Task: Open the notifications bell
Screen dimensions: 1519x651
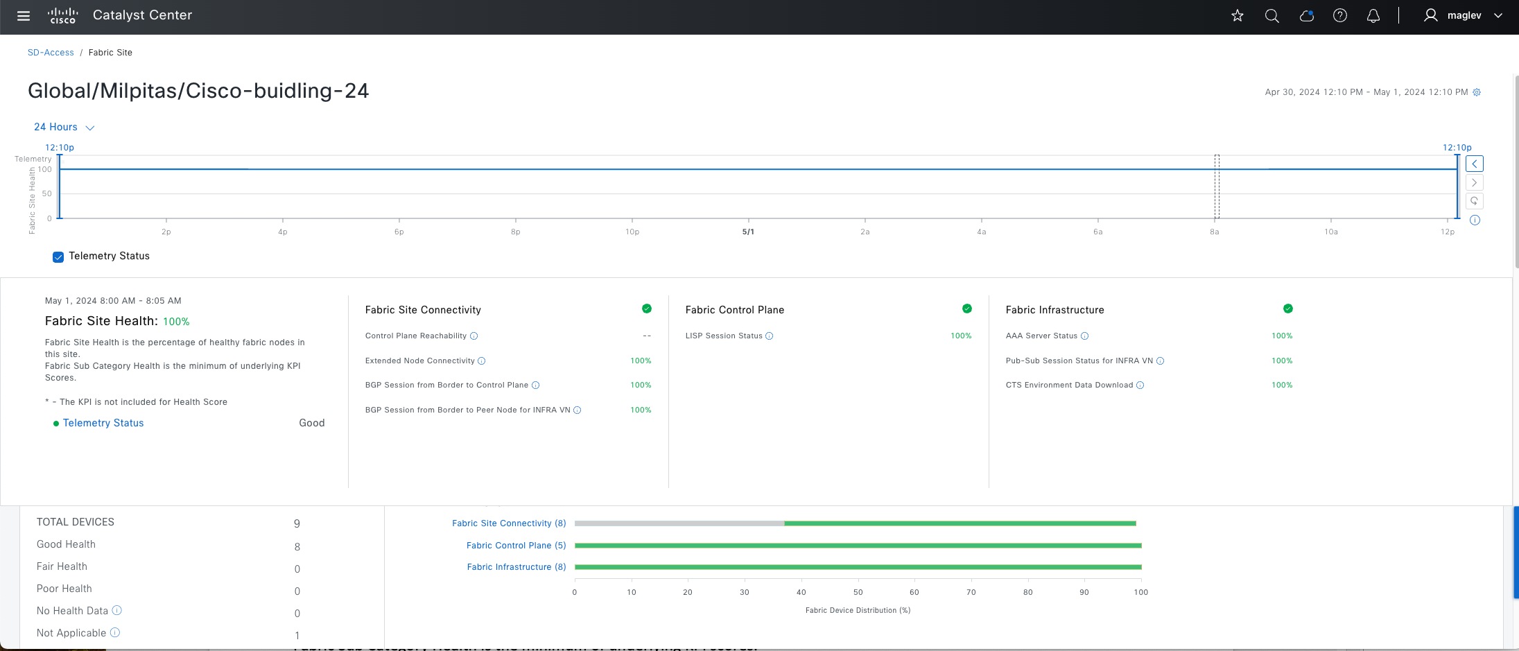Action: (x=1373, y=15)
